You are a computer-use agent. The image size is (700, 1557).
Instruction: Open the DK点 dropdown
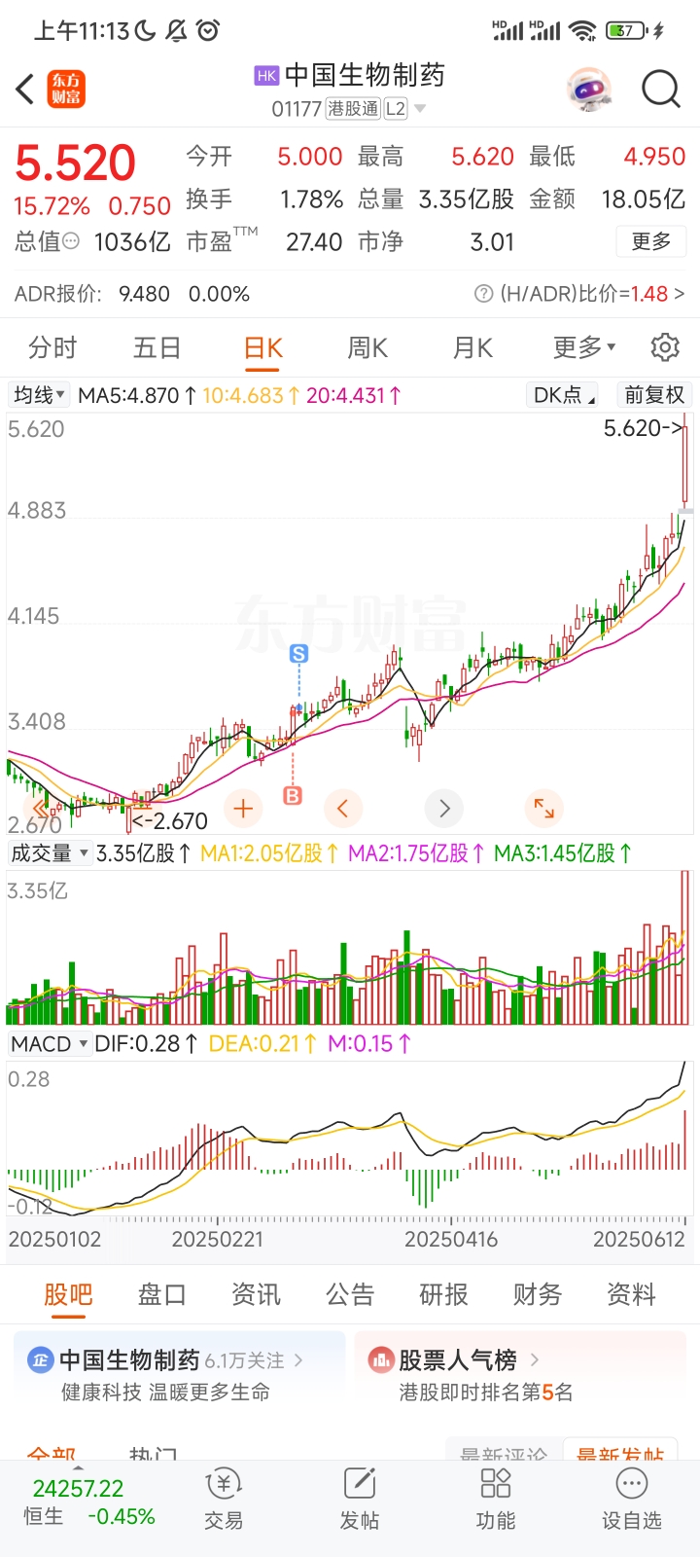[564, 395]
